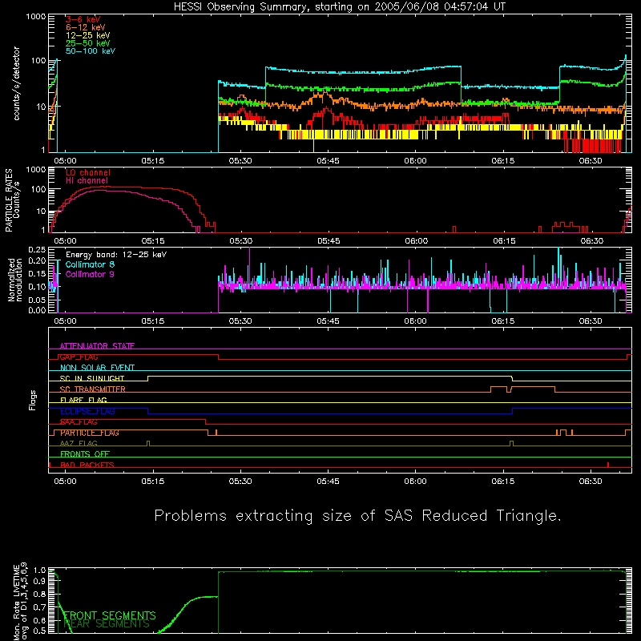Click the 0.8 value on the livetime axis

[x=39, y=595]
